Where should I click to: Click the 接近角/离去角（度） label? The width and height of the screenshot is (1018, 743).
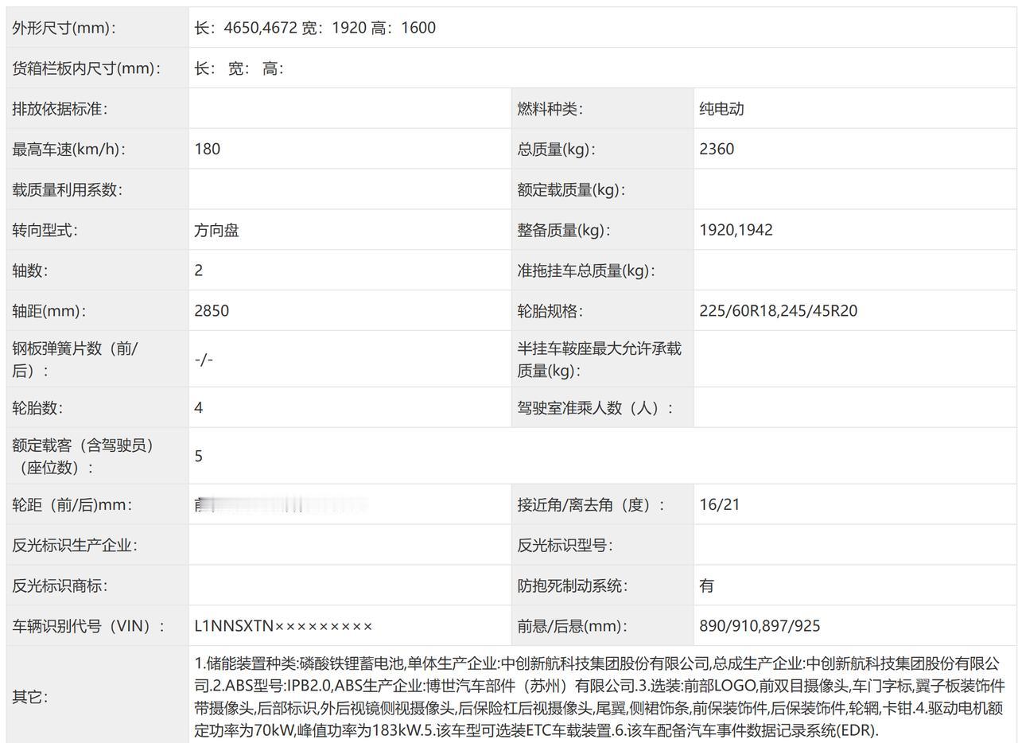click(x=591, y=504)
